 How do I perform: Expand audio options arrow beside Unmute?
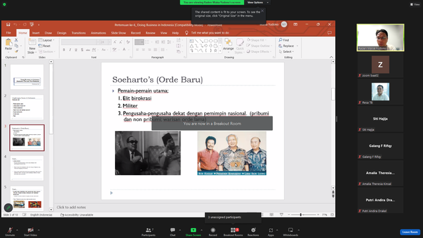(17, 230)
